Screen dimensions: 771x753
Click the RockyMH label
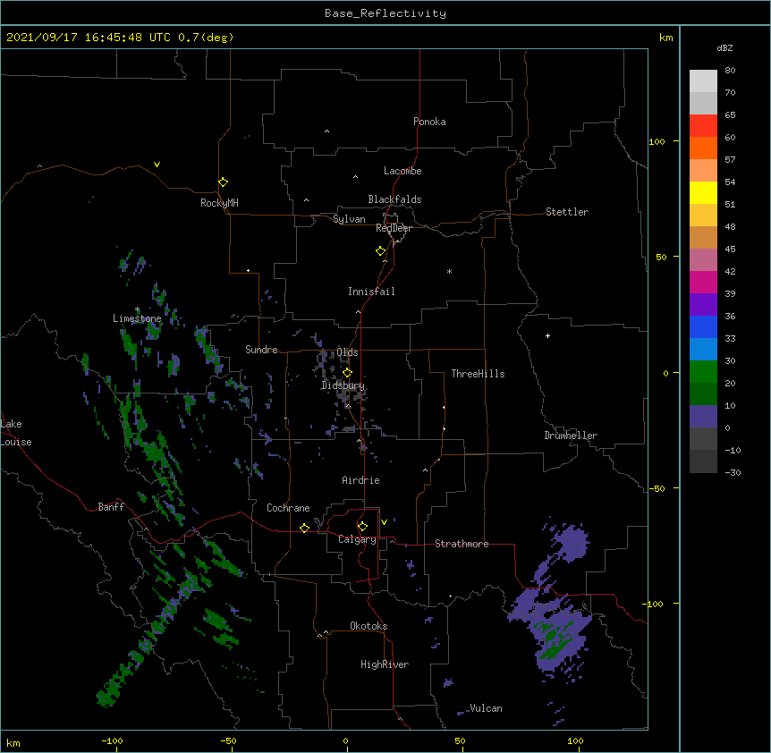tap(219, 203)
